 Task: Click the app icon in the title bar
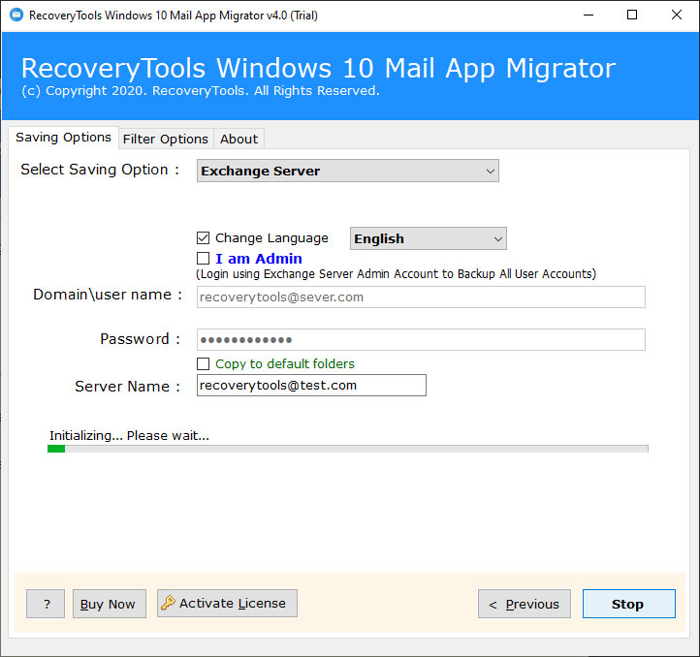coord(16,16)
